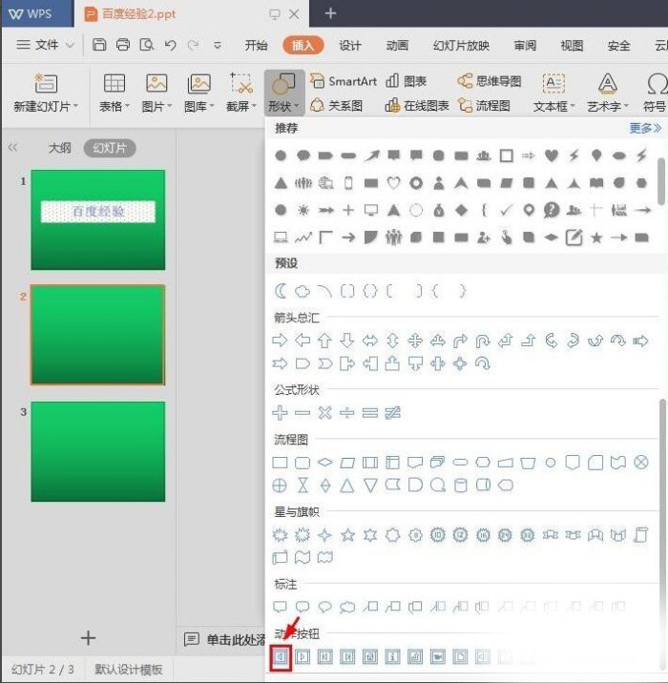This screenshot has height=683, width=668.
Task: Pick the five-point star shape in Stars and Banners
Action: pyautogui.click(x=348, y=535)
